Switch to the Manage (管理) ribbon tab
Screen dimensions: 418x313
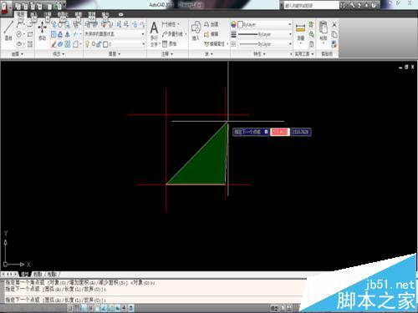[x=92, y=14]
